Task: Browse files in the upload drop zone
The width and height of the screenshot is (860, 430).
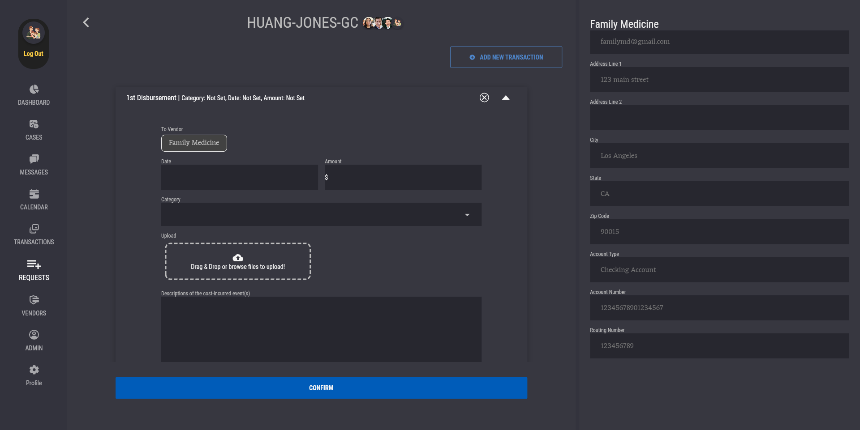Action: pyautogui.click(x=238, y=262)
